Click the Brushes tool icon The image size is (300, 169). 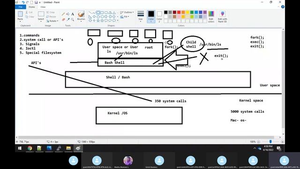81,14
